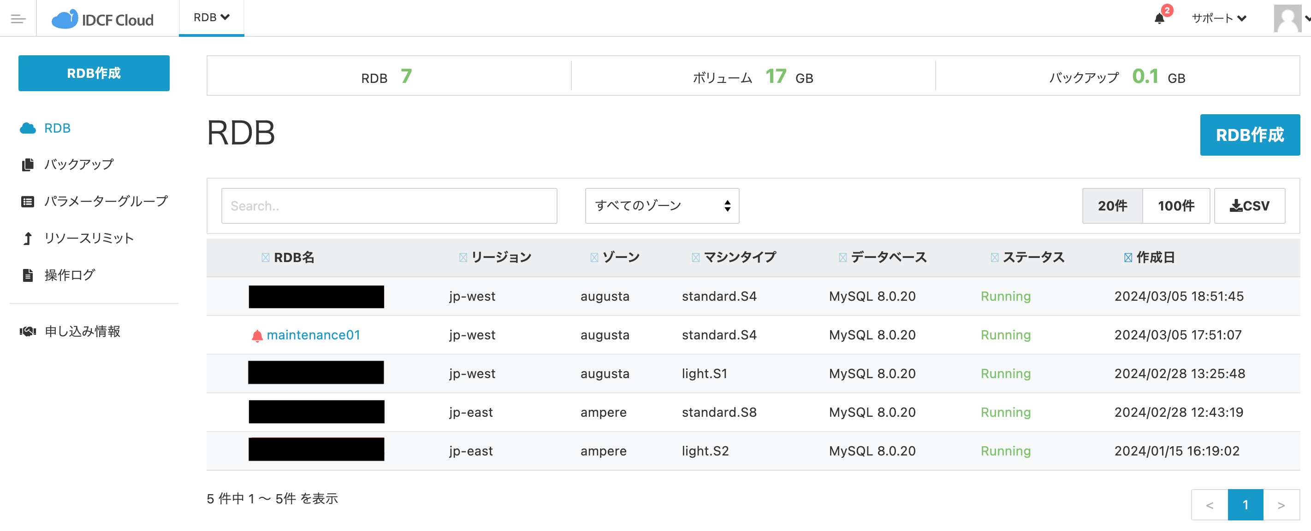
Task: Keep 20件 display selected
Action: pyautogui.click(x=1113, y=206)
